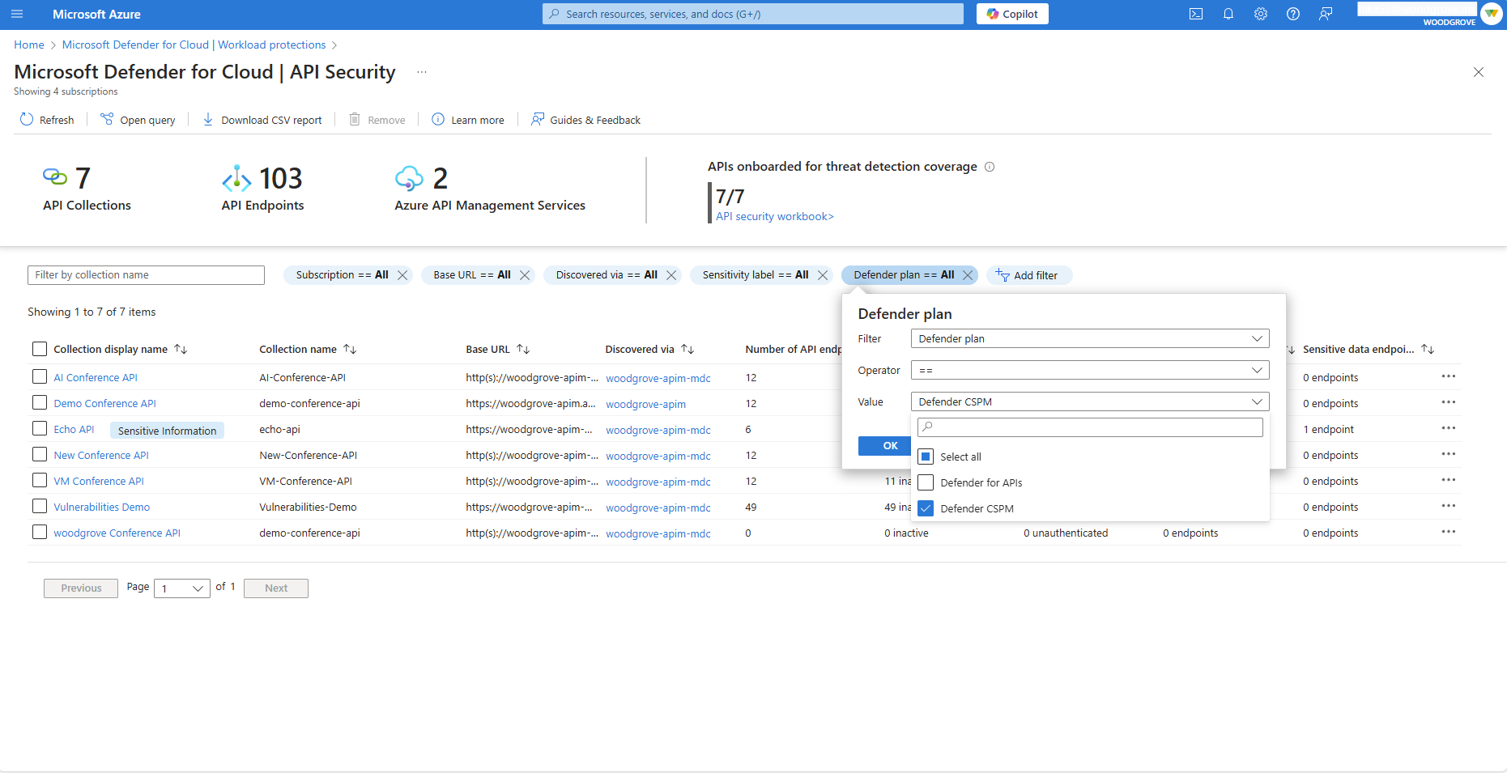The image size is (1507, 773).
Task: Open woodgrove-apim link in Demo Conference row
Action: (x=645, y=404)
